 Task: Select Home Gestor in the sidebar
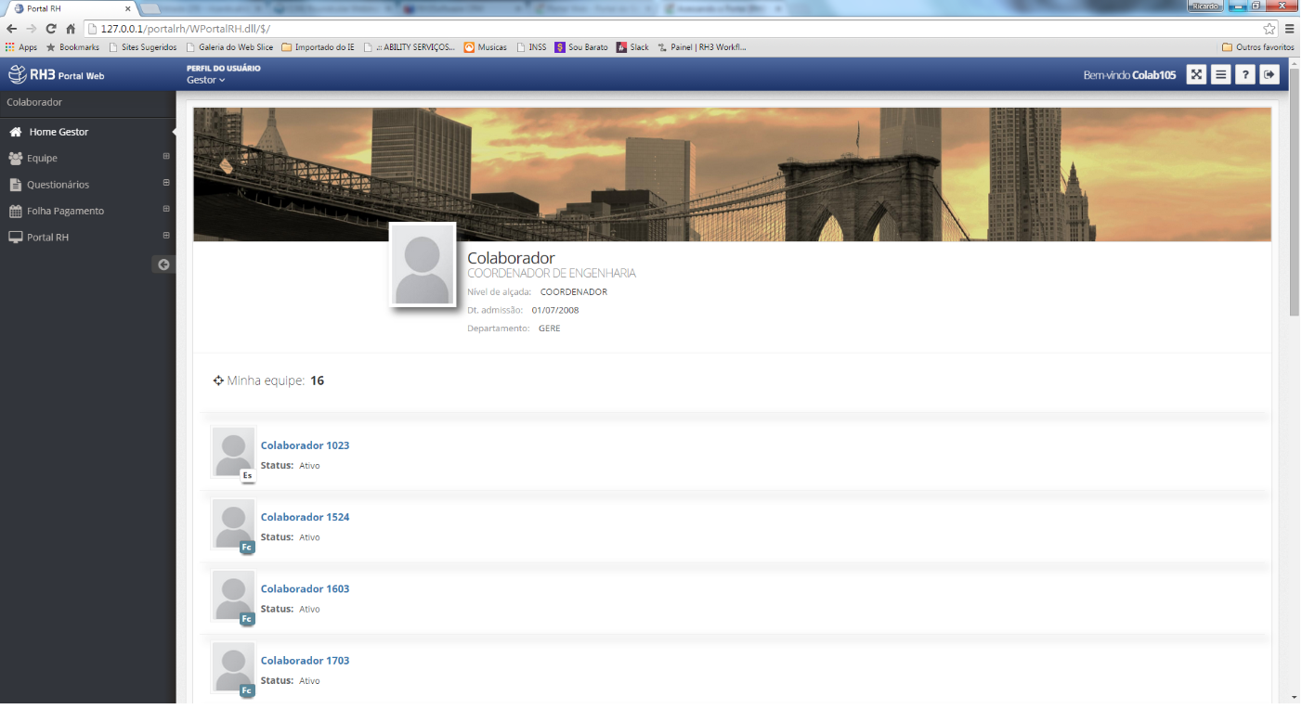pyautogui.click(x=59, y=132)
